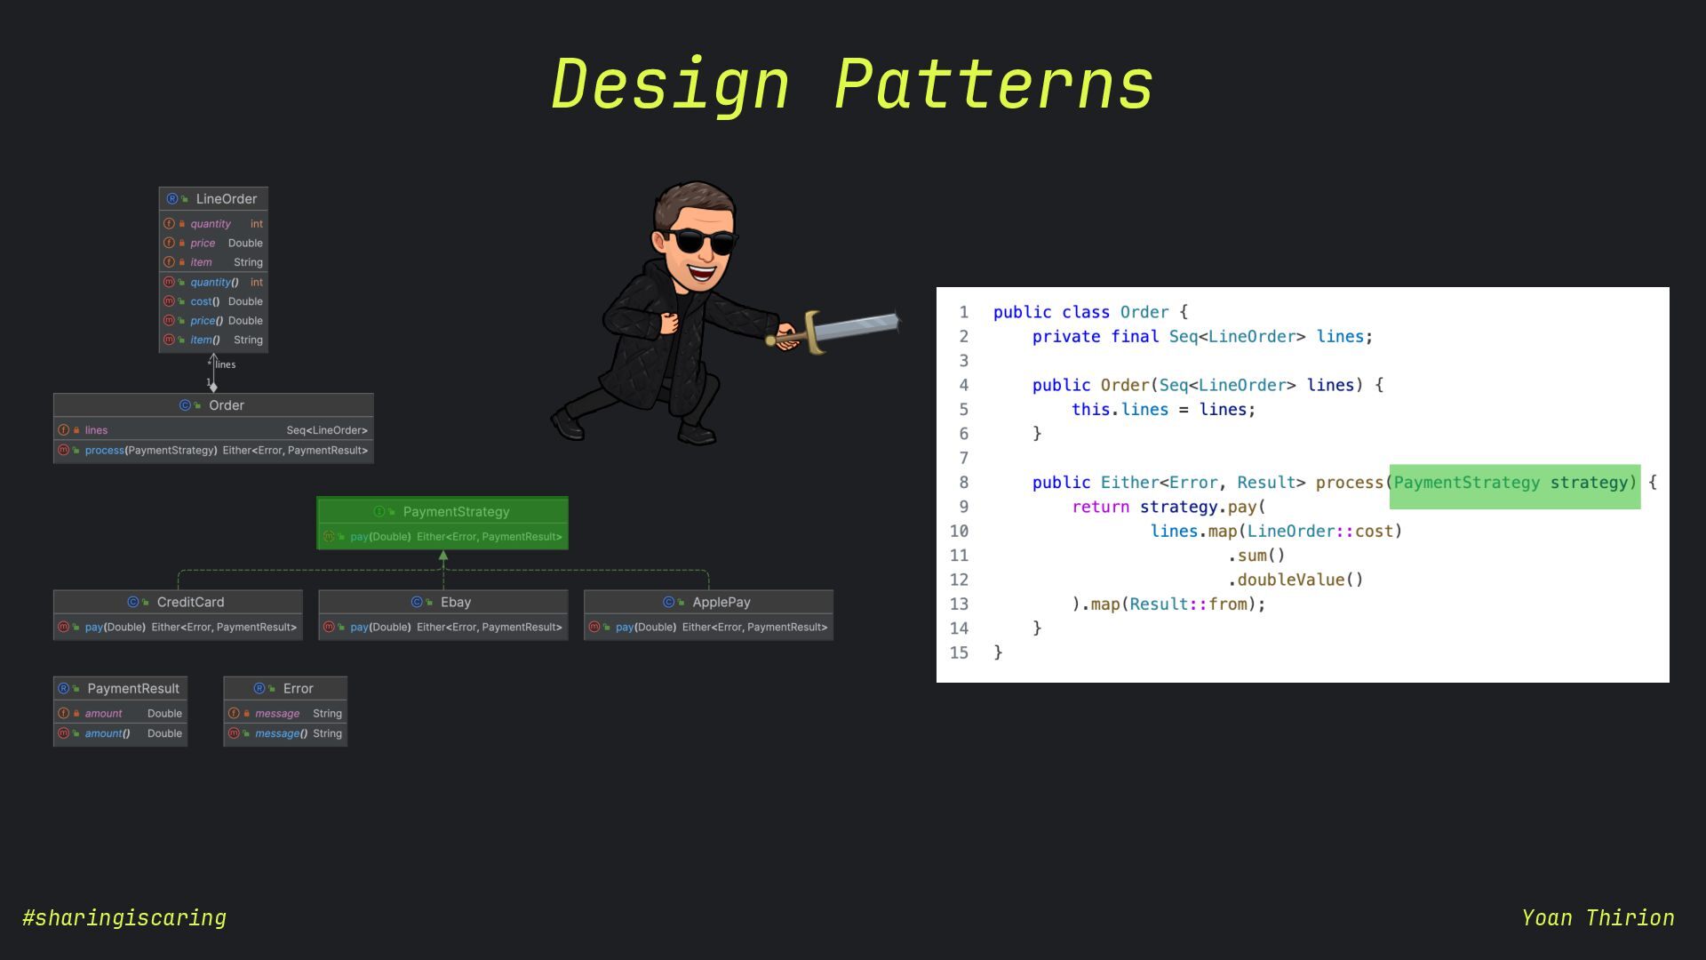
Task: Click the Yoan Thirion author name
Action: [1598, 918]
